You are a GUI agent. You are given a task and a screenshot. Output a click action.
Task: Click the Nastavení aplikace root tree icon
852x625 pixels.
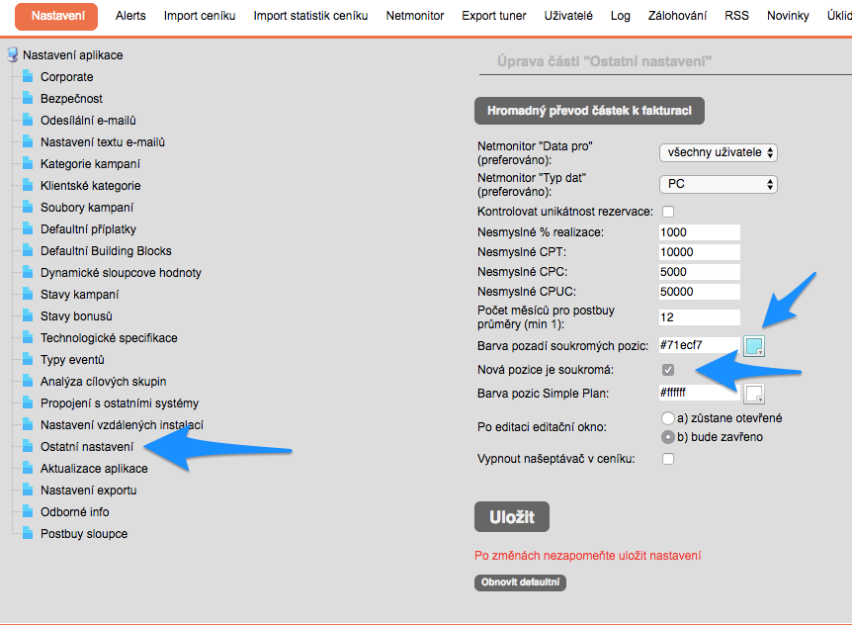[12, 55]
